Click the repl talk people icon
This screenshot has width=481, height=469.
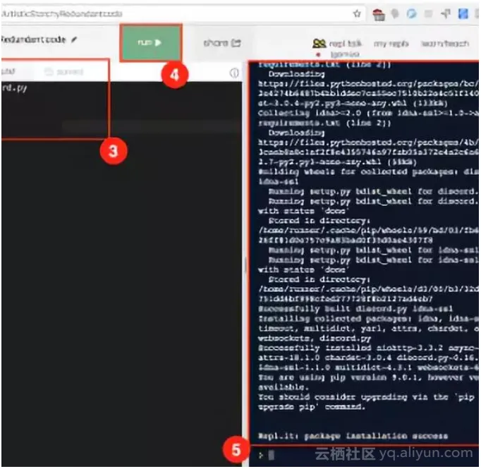tap(319, 43)
